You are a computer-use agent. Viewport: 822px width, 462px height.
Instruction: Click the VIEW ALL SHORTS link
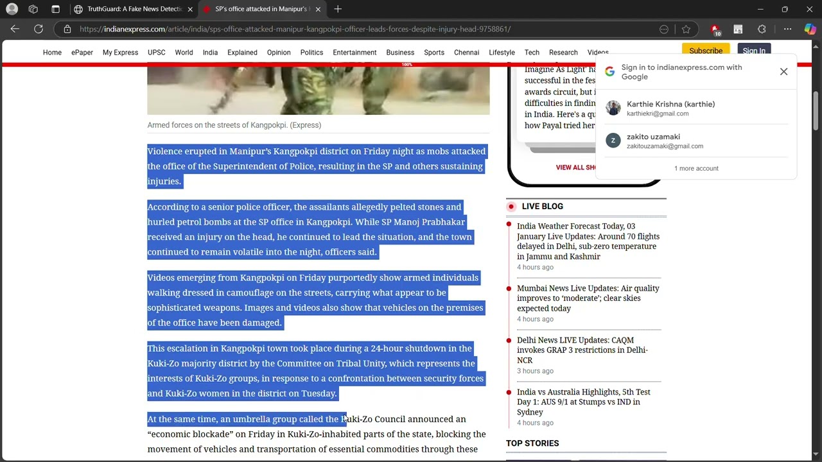(x=577, y=167)
